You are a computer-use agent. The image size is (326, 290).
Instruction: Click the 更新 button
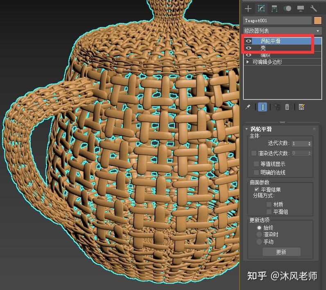(281, 252)
